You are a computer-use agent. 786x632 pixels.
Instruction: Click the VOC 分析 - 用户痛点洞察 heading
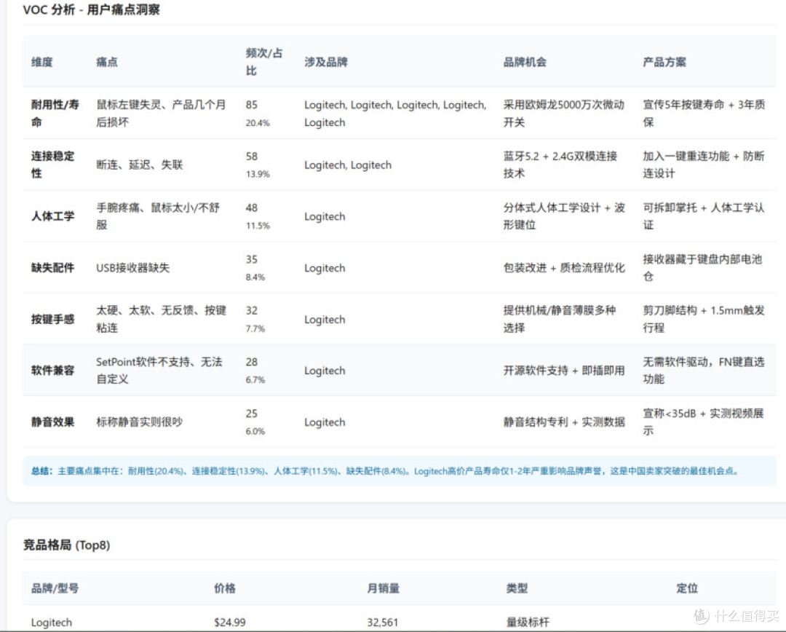pos(91,10)
